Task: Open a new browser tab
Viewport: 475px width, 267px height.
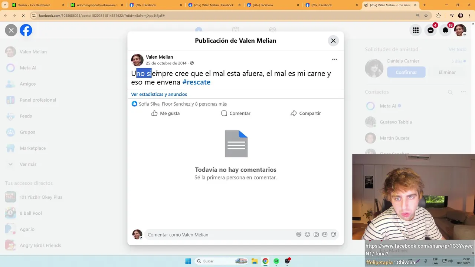Action: pyautogui.click(x=424, y=5)
